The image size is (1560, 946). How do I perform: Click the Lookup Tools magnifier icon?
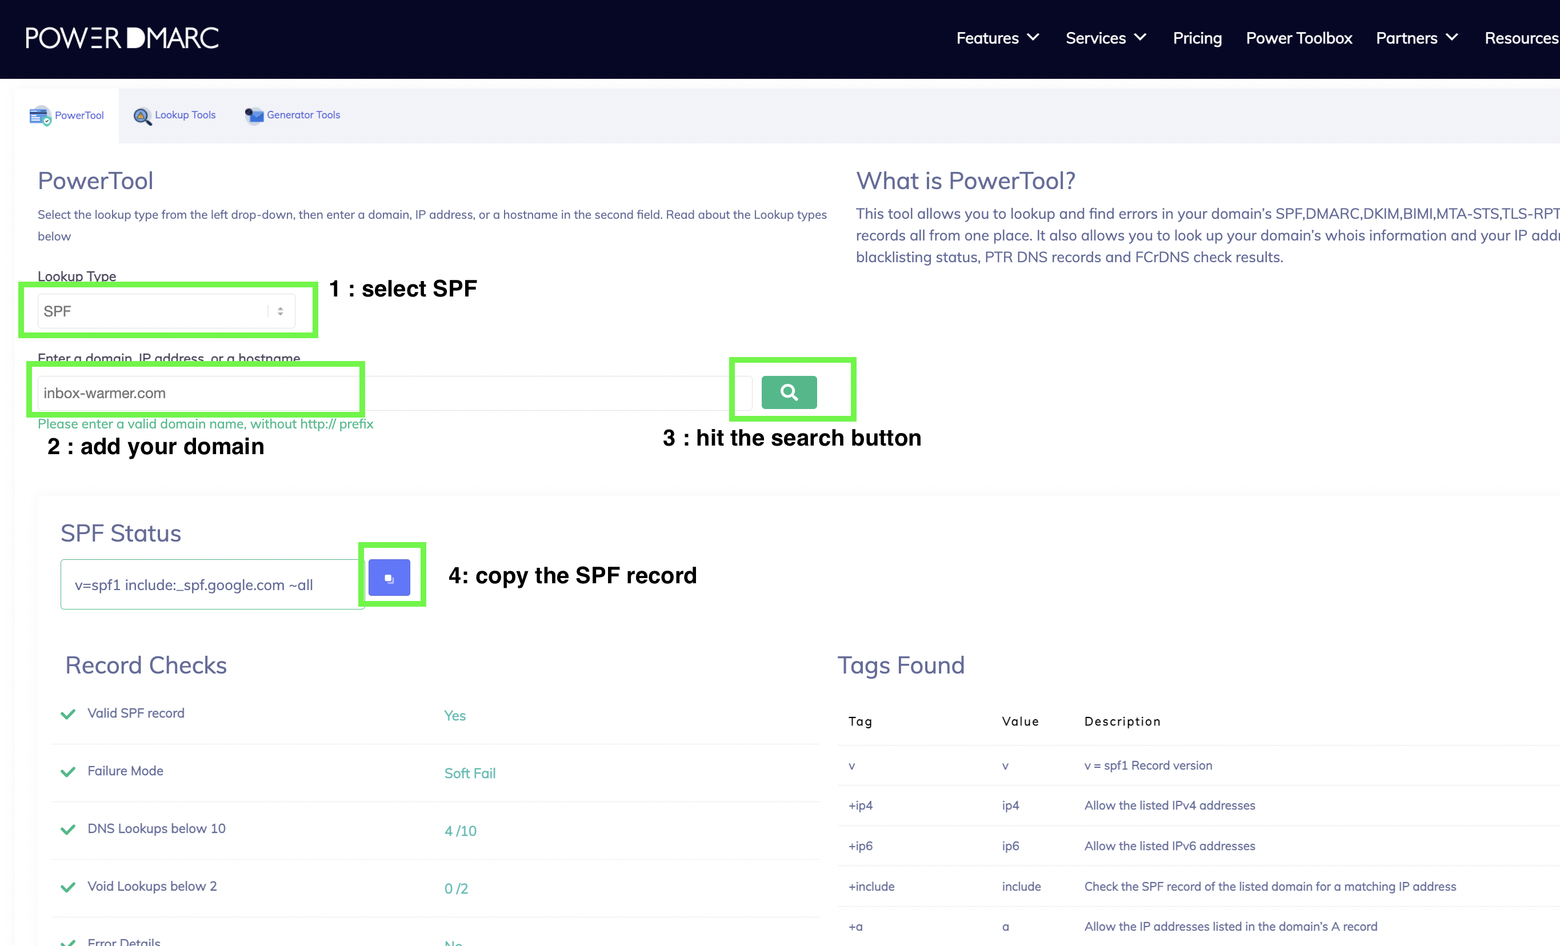(x=142, y=116)
